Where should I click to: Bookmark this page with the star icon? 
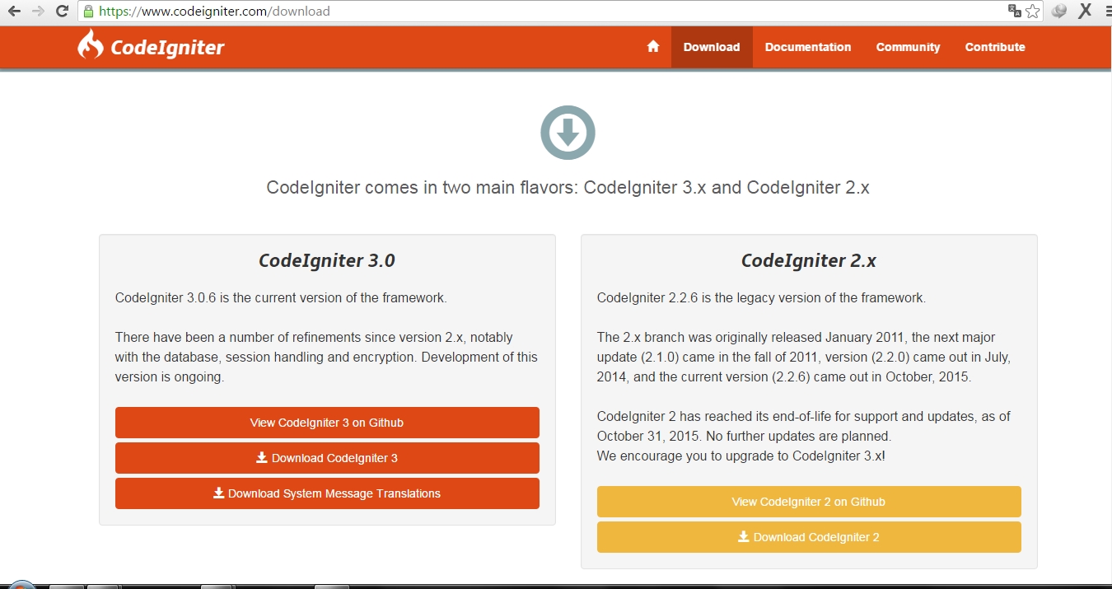click(x=1032, y=12)
